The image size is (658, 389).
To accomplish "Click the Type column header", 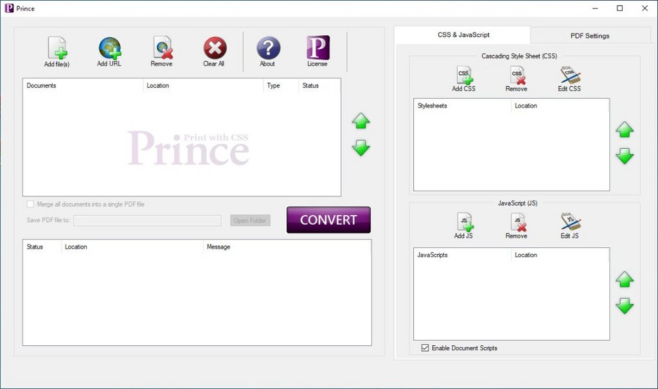I will pos(281,85).
